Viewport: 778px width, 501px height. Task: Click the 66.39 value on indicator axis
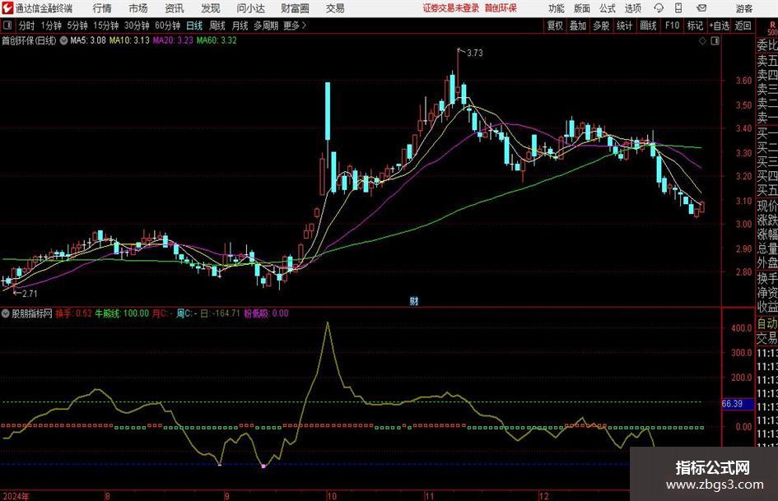(x=732, y=404)
